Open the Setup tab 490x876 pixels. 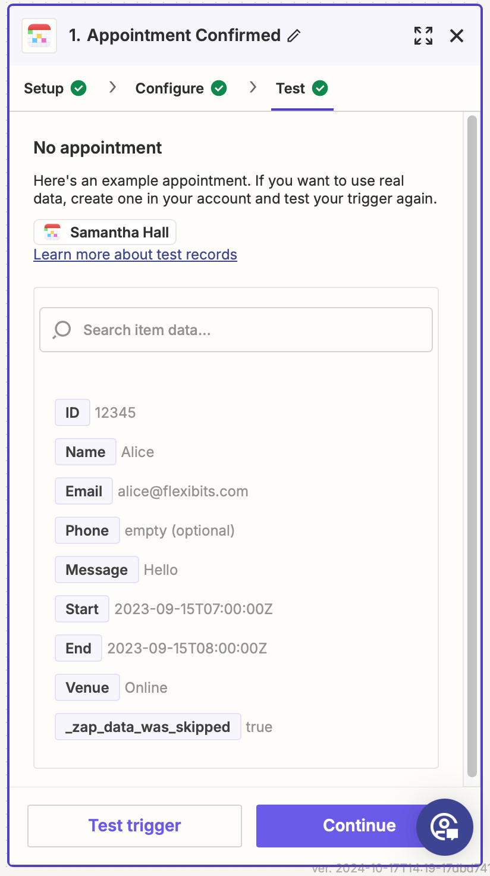[x=43, y=89]
